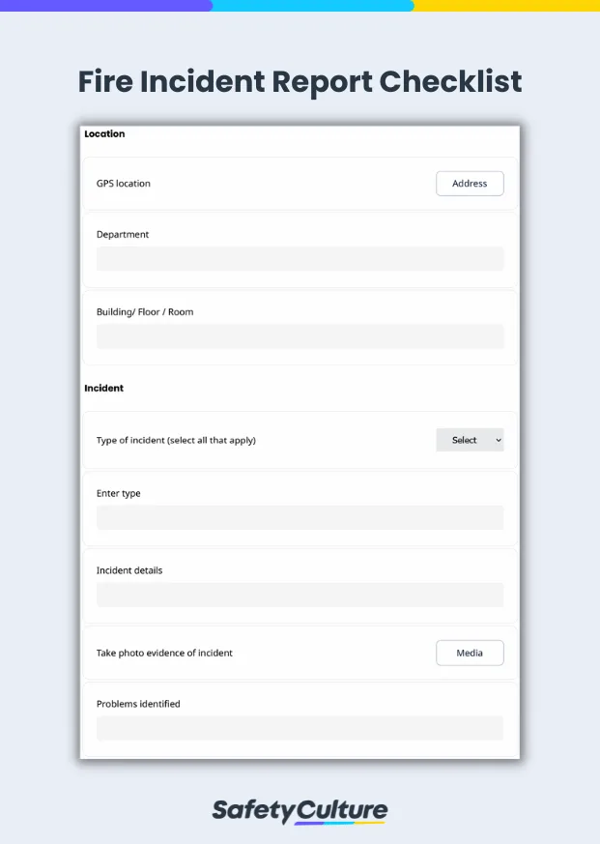Click the gradient bar at the top
Viewport: 600px width, 844px height.
pos(300,5)
